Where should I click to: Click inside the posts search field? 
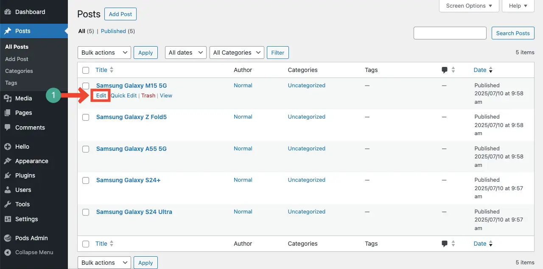450,33
